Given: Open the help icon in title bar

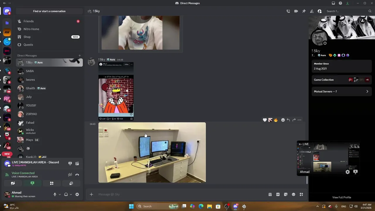Looking at the screenshot, I should coord(340,3).
